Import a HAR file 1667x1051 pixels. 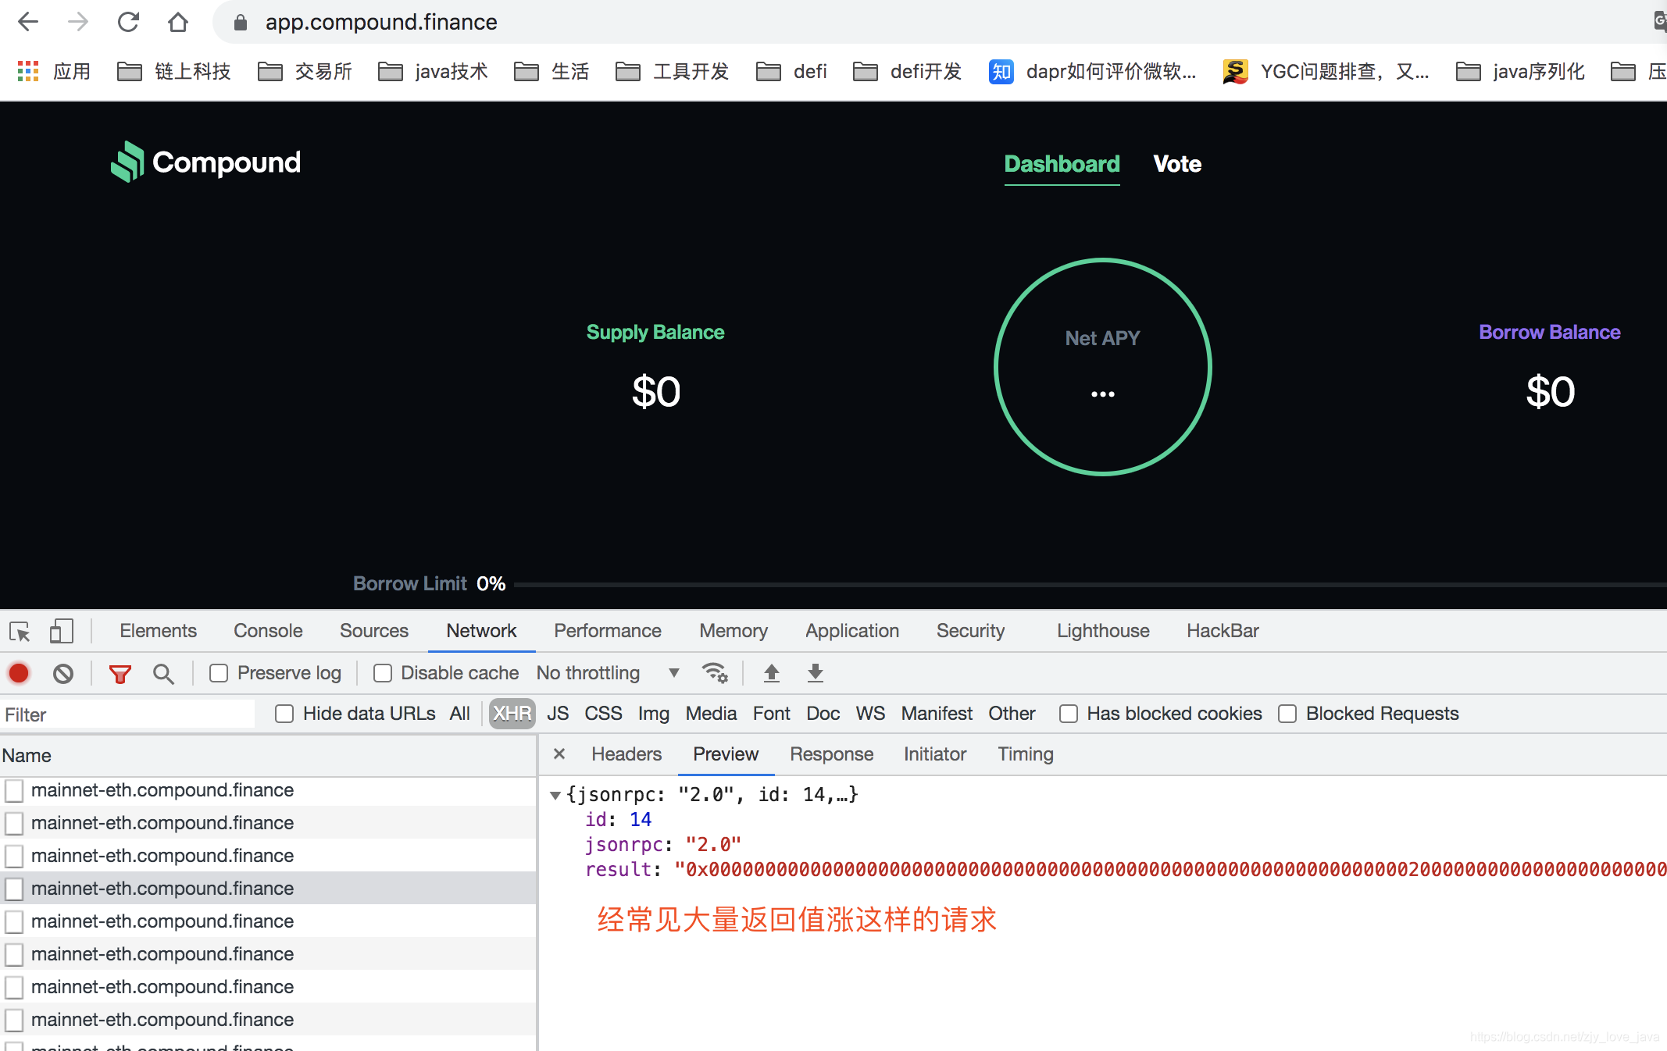(x=772, y=673)
